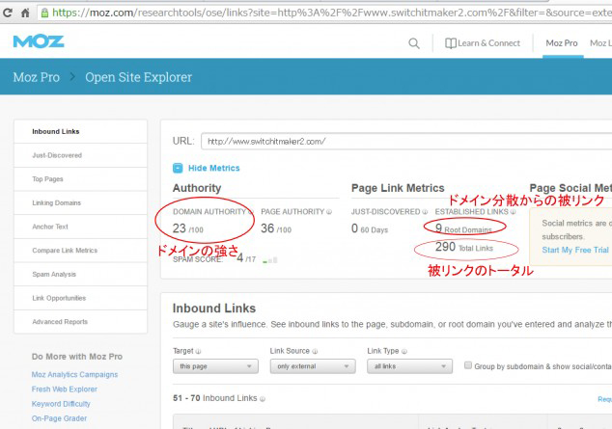Click the browser home icon
Image resolution: width=612 pixels, height=429 pixels.
25,13
